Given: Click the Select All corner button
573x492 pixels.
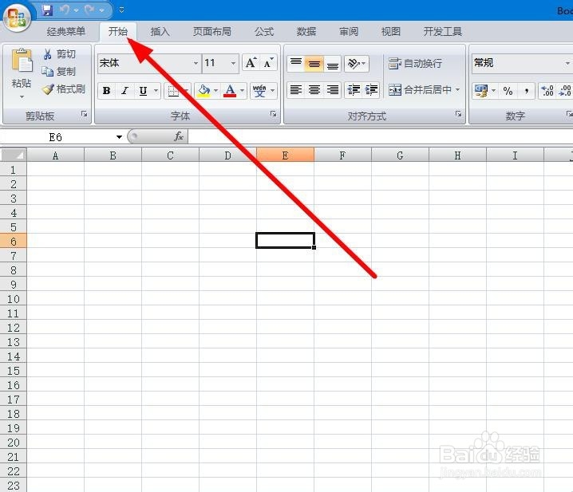Looking at the screenshot, I should 14,155.
